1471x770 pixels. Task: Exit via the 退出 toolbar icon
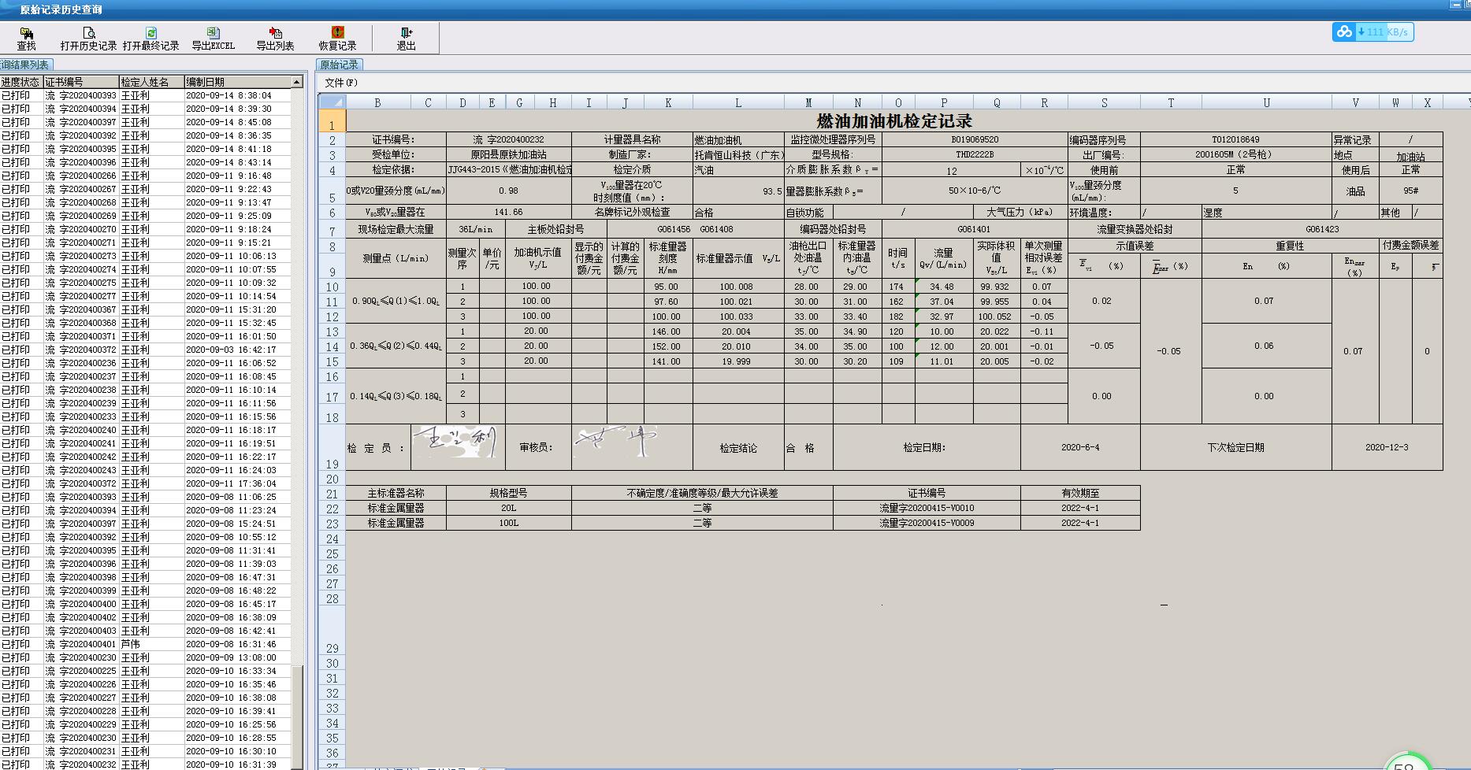pos(406,38)
